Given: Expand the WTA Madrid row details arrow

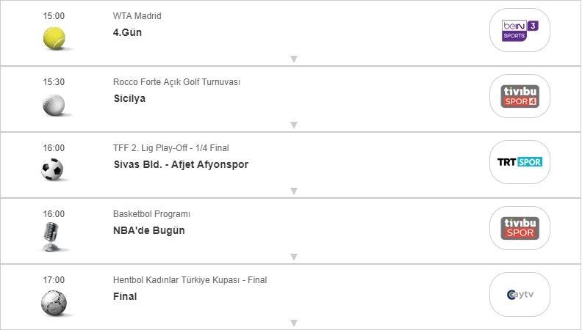Looking at the screenshot, I should [293, 59].
